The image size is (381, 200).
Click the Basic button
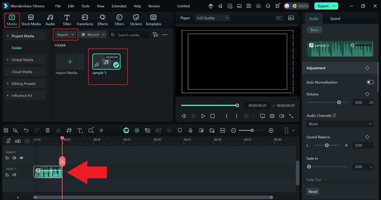(x=314, y=30)
